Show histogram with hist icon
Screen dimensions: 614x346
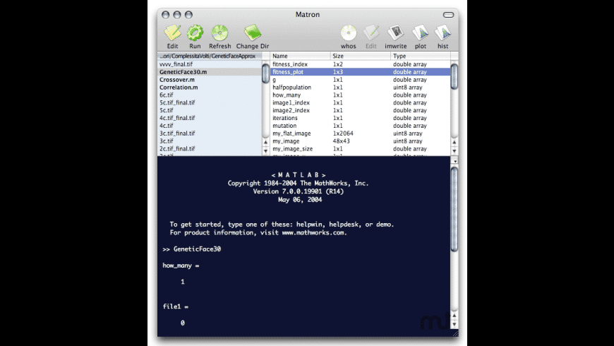coord(443,36)
